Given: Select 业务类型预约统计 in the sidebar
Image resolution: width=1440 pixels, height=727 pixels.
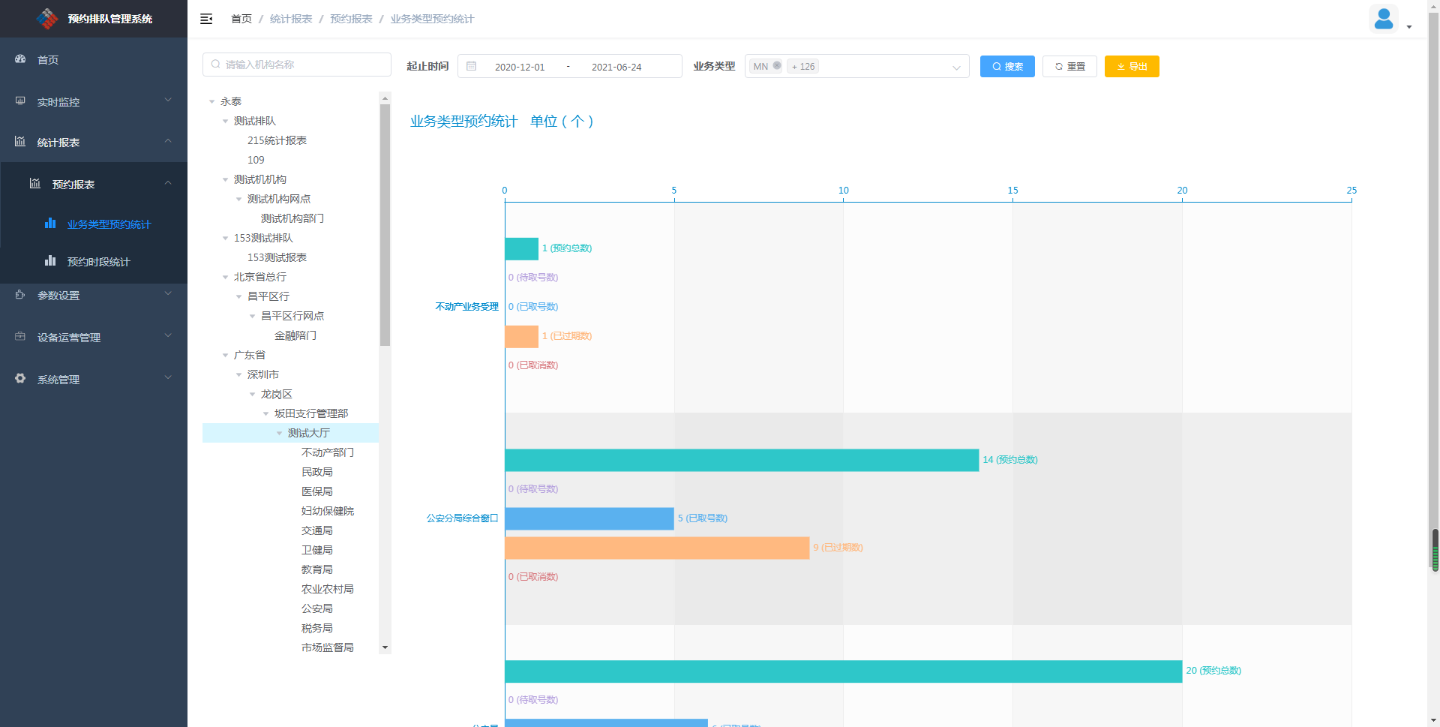Looking at the screenshot, I should pos(109,224).
